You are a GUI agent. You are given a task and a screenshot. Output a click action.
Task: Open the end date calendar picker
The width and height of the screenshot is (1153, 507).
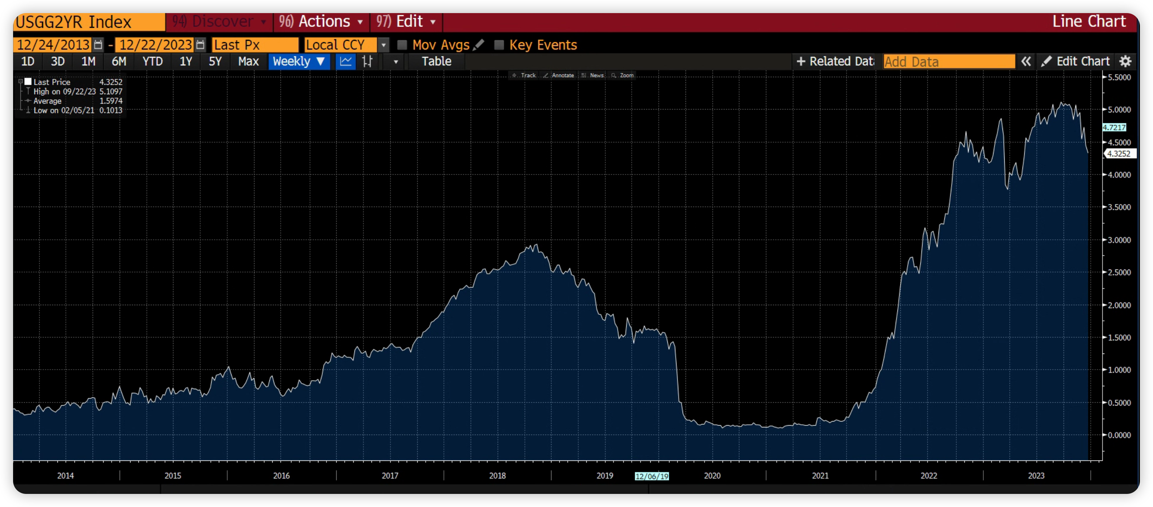(200, 45)
